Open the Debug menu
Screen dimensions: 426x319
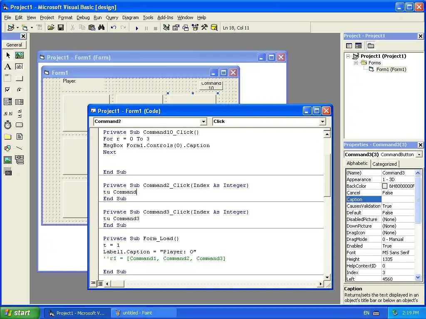83,17
